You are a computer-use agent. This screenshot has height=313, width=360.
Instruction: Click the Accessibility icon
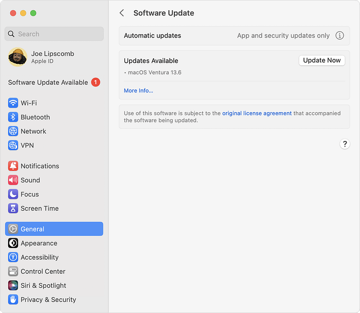click(x=13, y=257)
